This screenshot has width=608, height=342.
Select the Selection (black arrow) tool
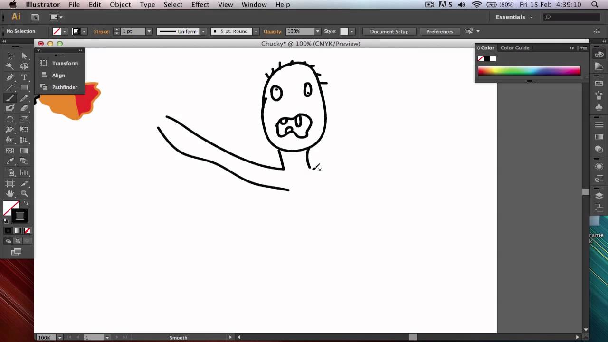pos(10,56)
